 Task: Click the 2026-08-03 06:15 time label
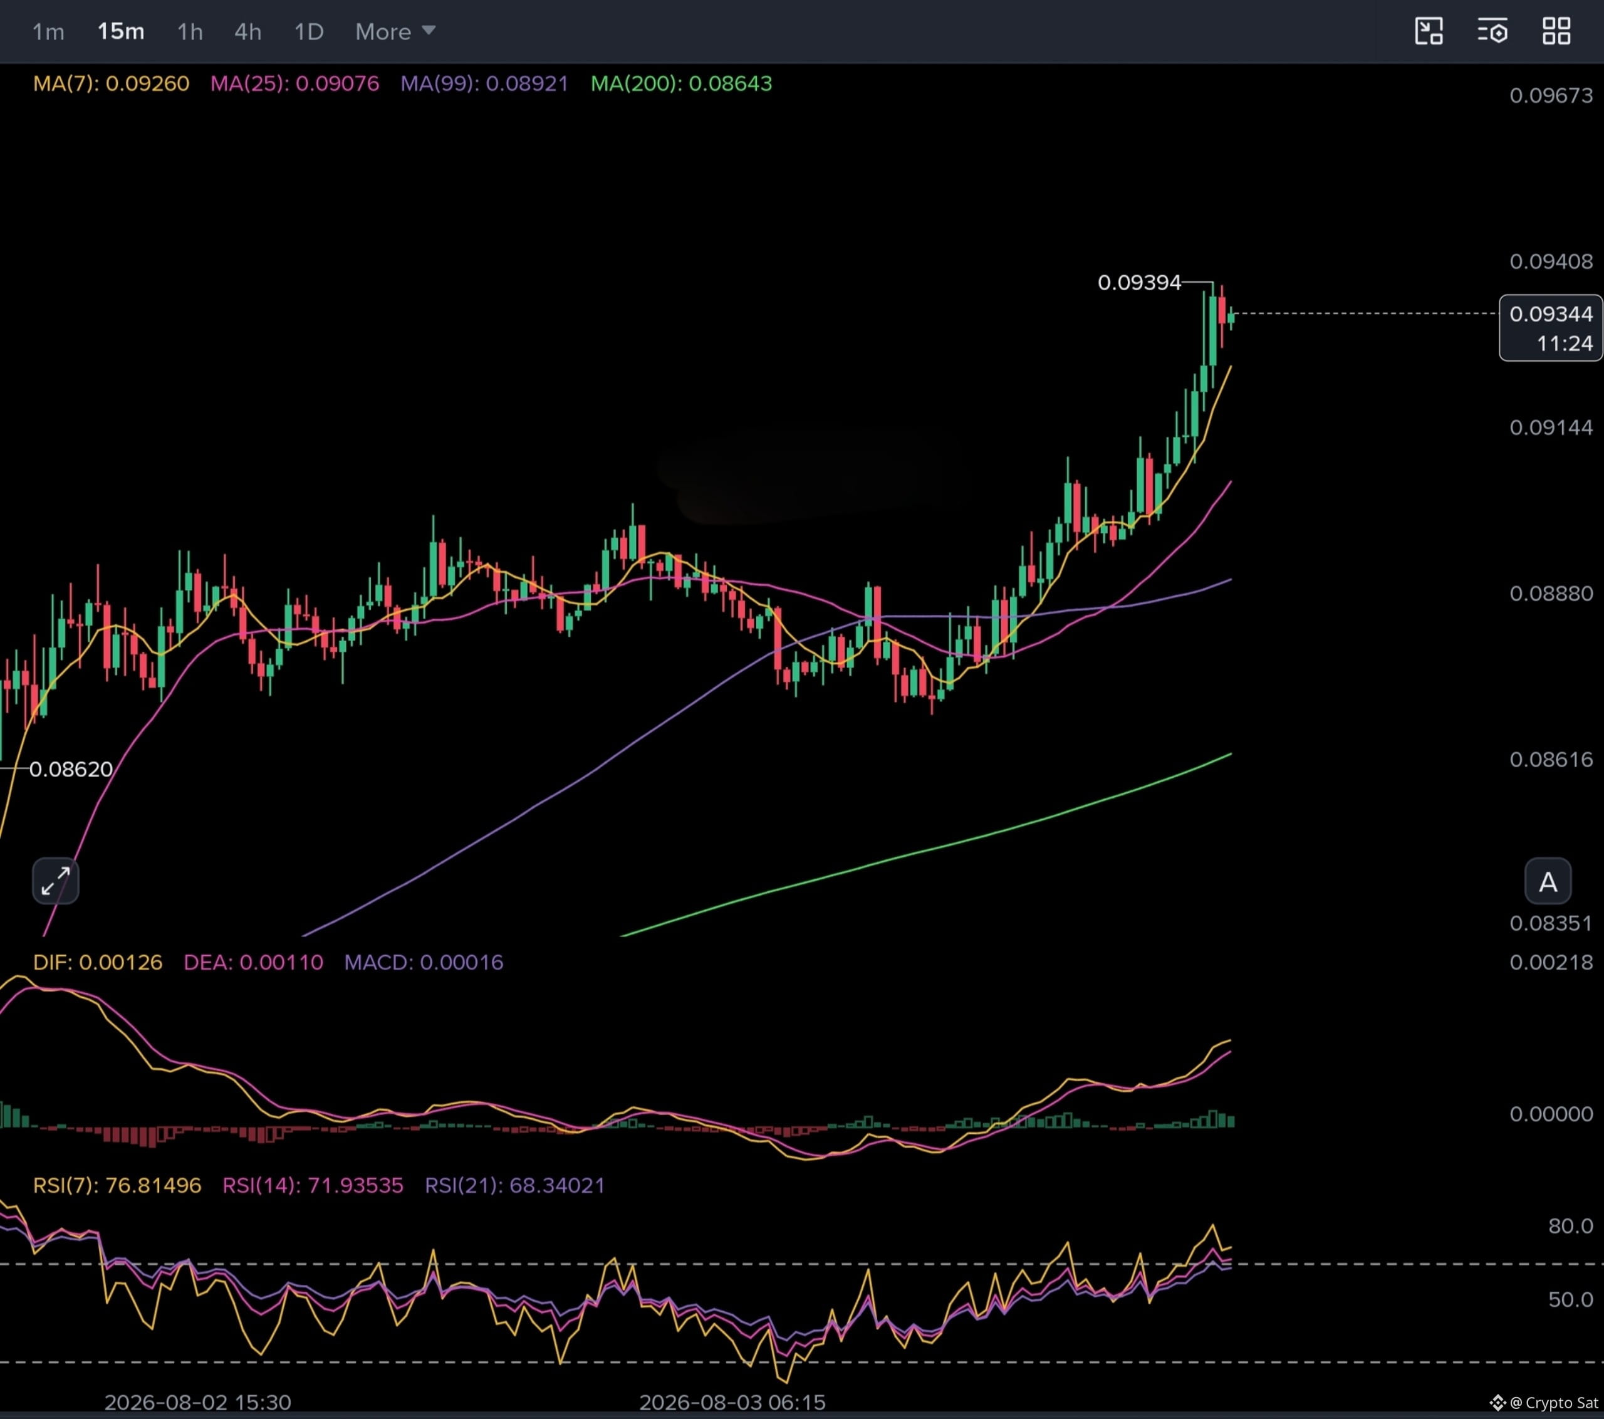pos(732,1403)
